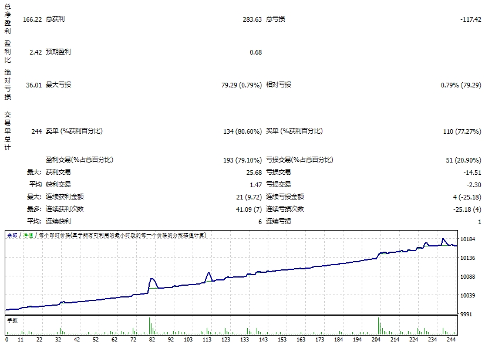Screen dimensions: 485x345
Task: Click the green 净值 legend label
Action: tap(27, 235)
